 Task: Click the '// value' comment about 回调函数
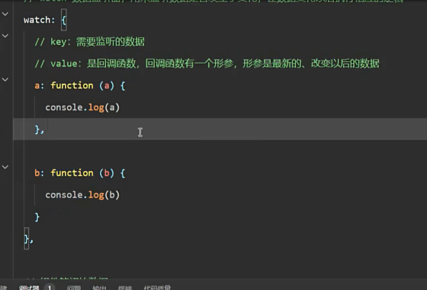coord(207,64)
